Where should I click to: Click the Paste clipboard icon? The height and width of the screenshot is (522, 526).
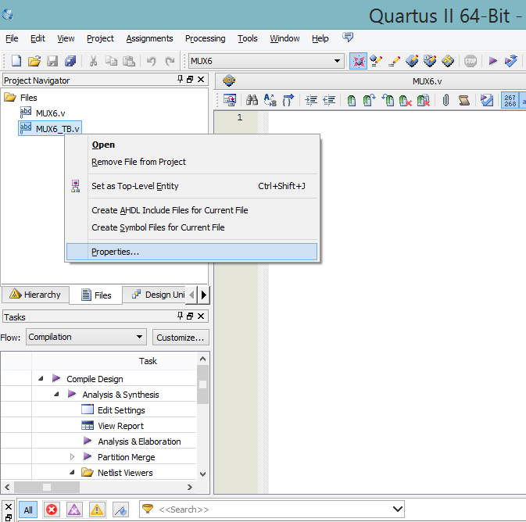129,61
